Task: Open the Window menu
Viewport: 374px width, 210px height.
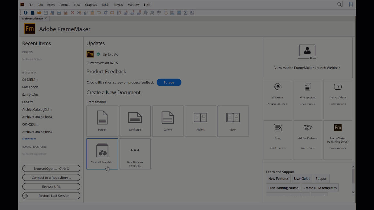Action: [134, 5]
